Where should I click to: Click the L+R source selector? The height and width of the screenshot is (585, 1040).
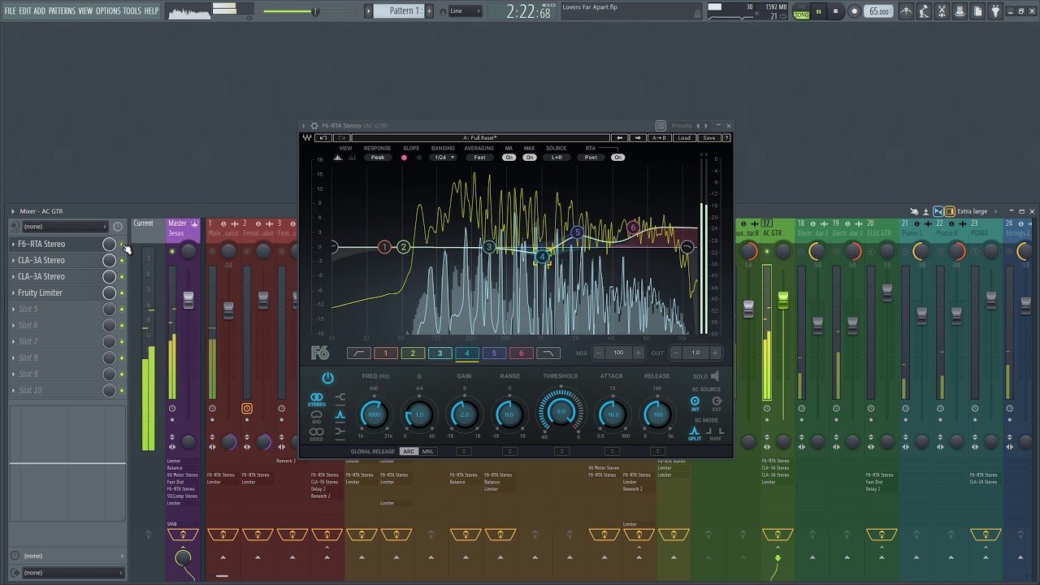point(557,158)
